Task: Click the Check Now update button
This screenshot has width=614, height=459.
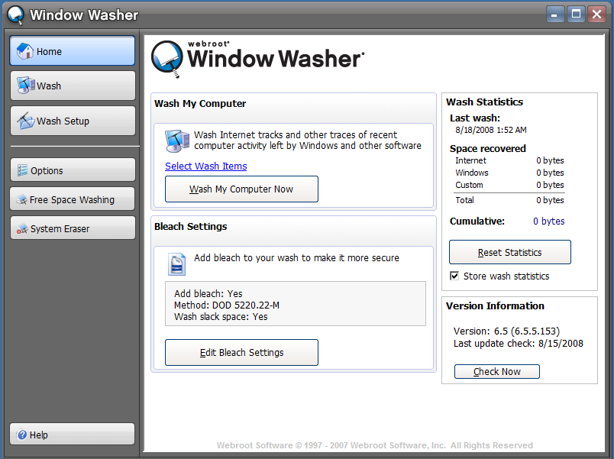Action: point(497,372)
